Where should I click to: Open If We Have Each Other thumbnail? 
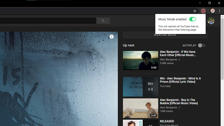point(140,60)
